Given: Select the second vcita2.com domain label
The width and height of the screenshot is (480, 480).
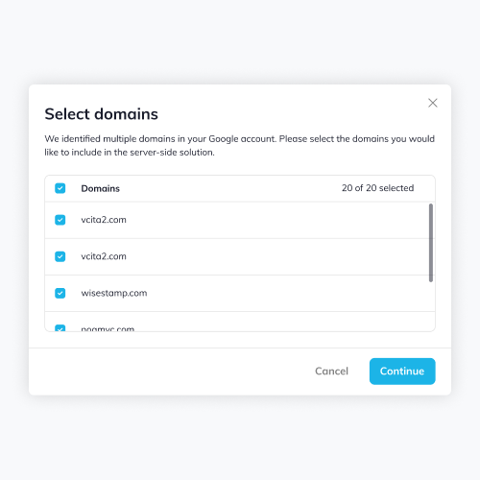Looking at the screenshot, I should pos(104,256).
